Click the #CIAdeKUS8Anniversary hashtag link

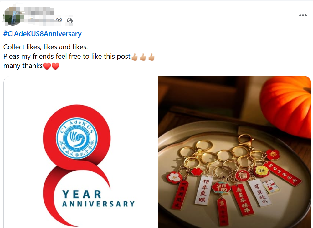[x=42, y=34]
